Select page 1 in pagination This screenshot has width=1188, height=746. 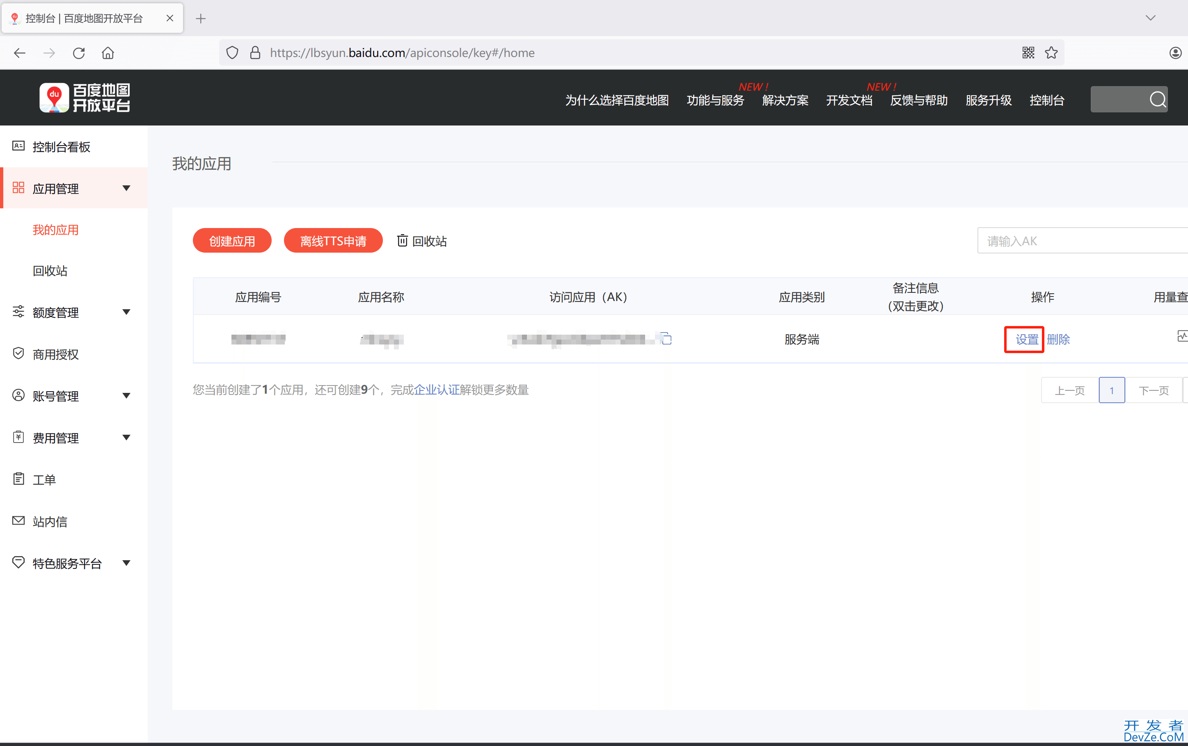tap(1112, 390)
